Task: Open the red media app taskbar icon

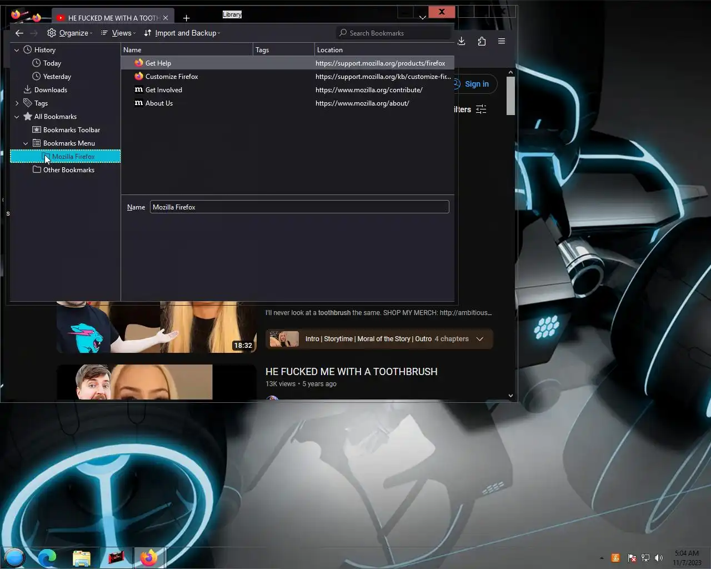Action: (x=116, y=558)
